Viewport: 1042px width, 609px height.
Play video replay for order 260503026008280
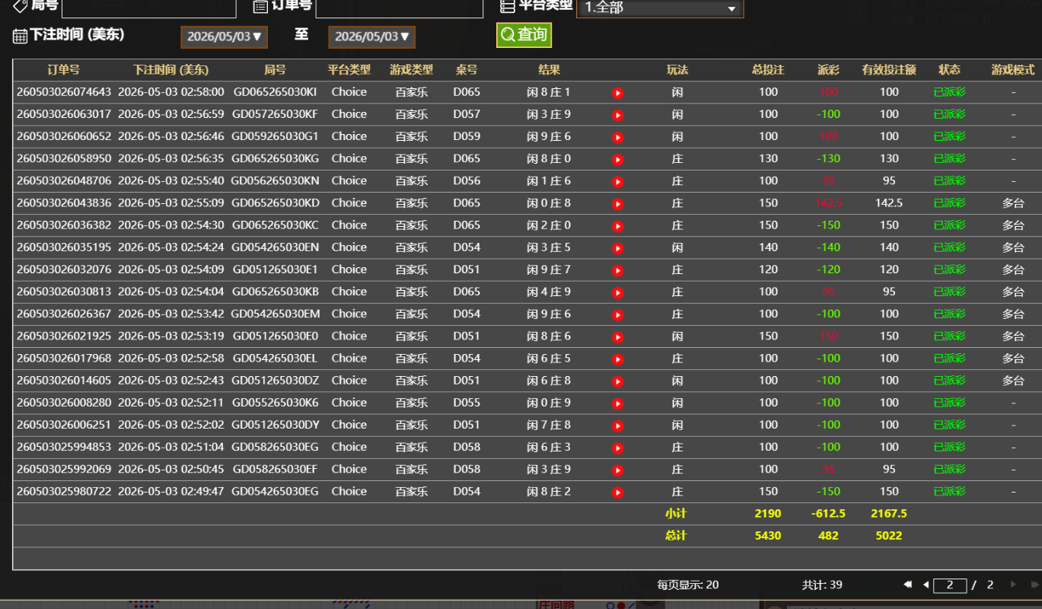tap(617, 403)
